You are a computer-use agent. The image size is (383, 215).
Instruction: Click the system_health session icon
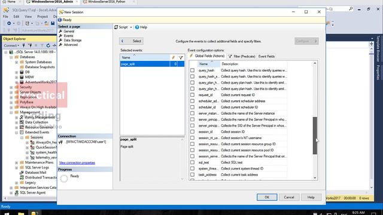[x=32, y=152]
